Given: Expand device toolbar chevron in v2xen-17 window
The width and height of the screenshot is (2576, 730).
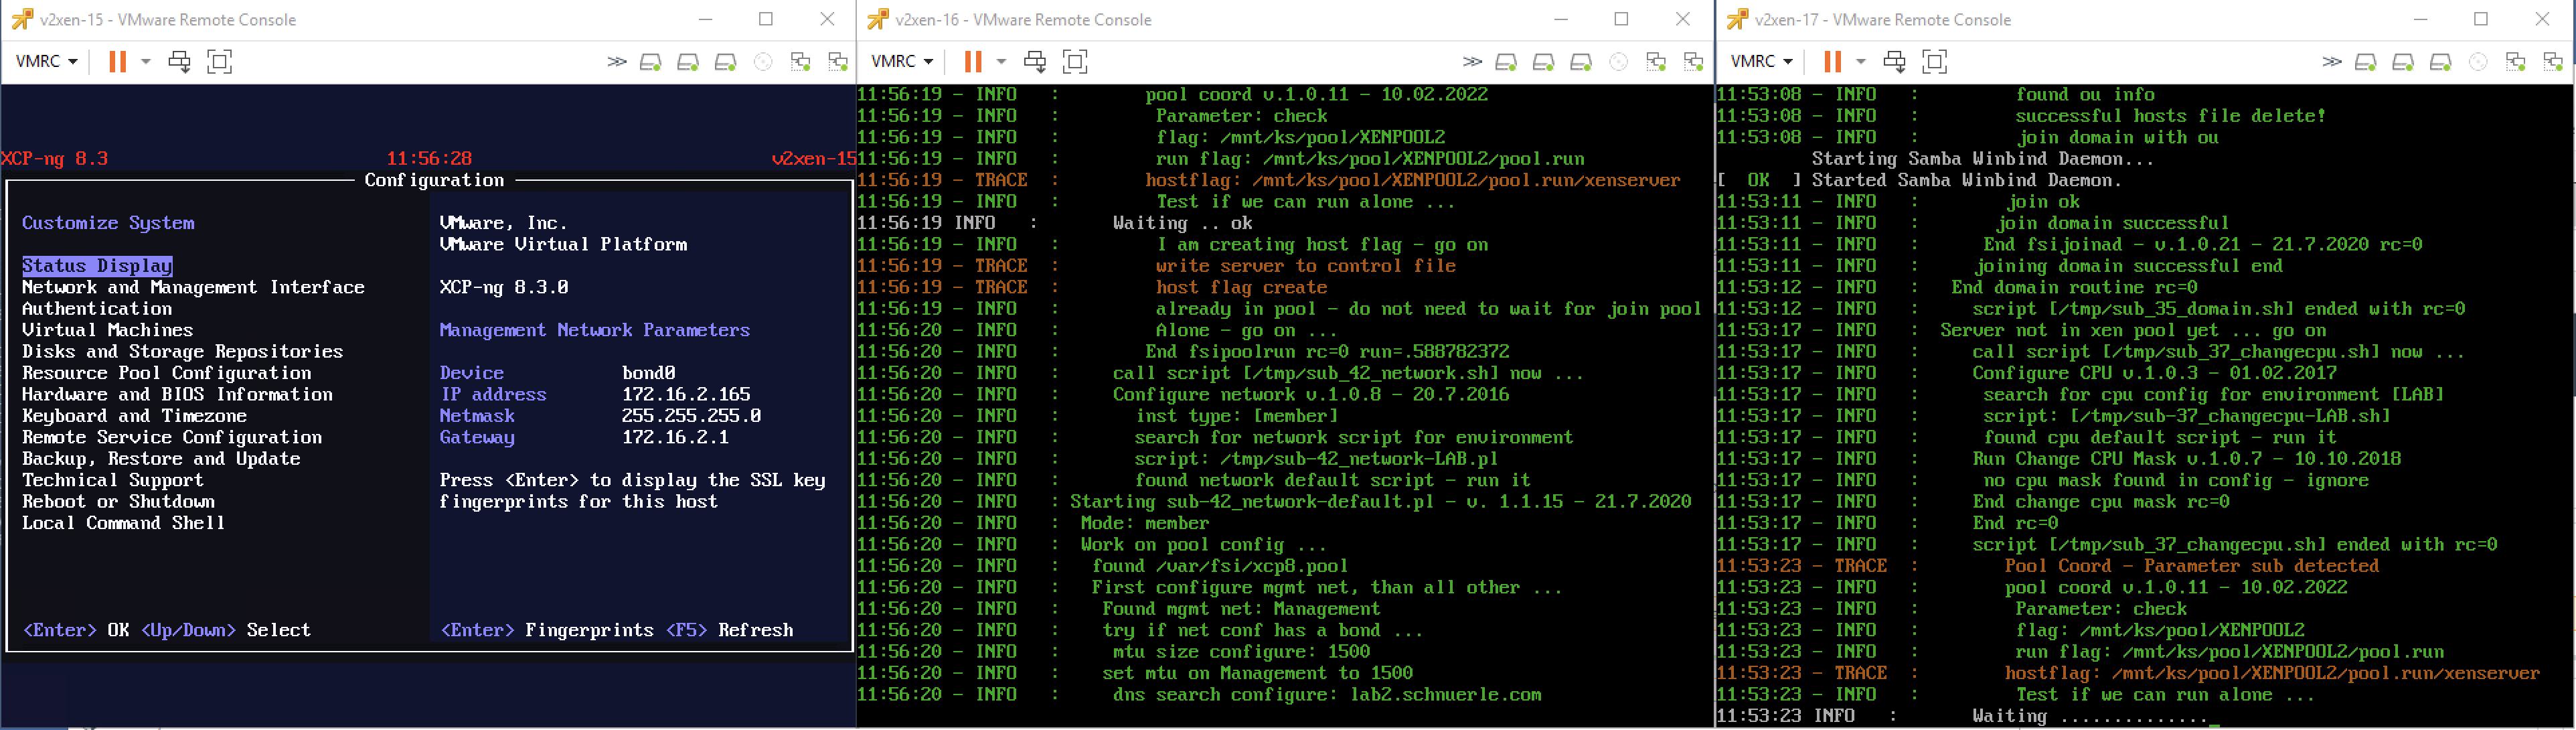Looking at the screenshot, I should tap(2332, 62).
